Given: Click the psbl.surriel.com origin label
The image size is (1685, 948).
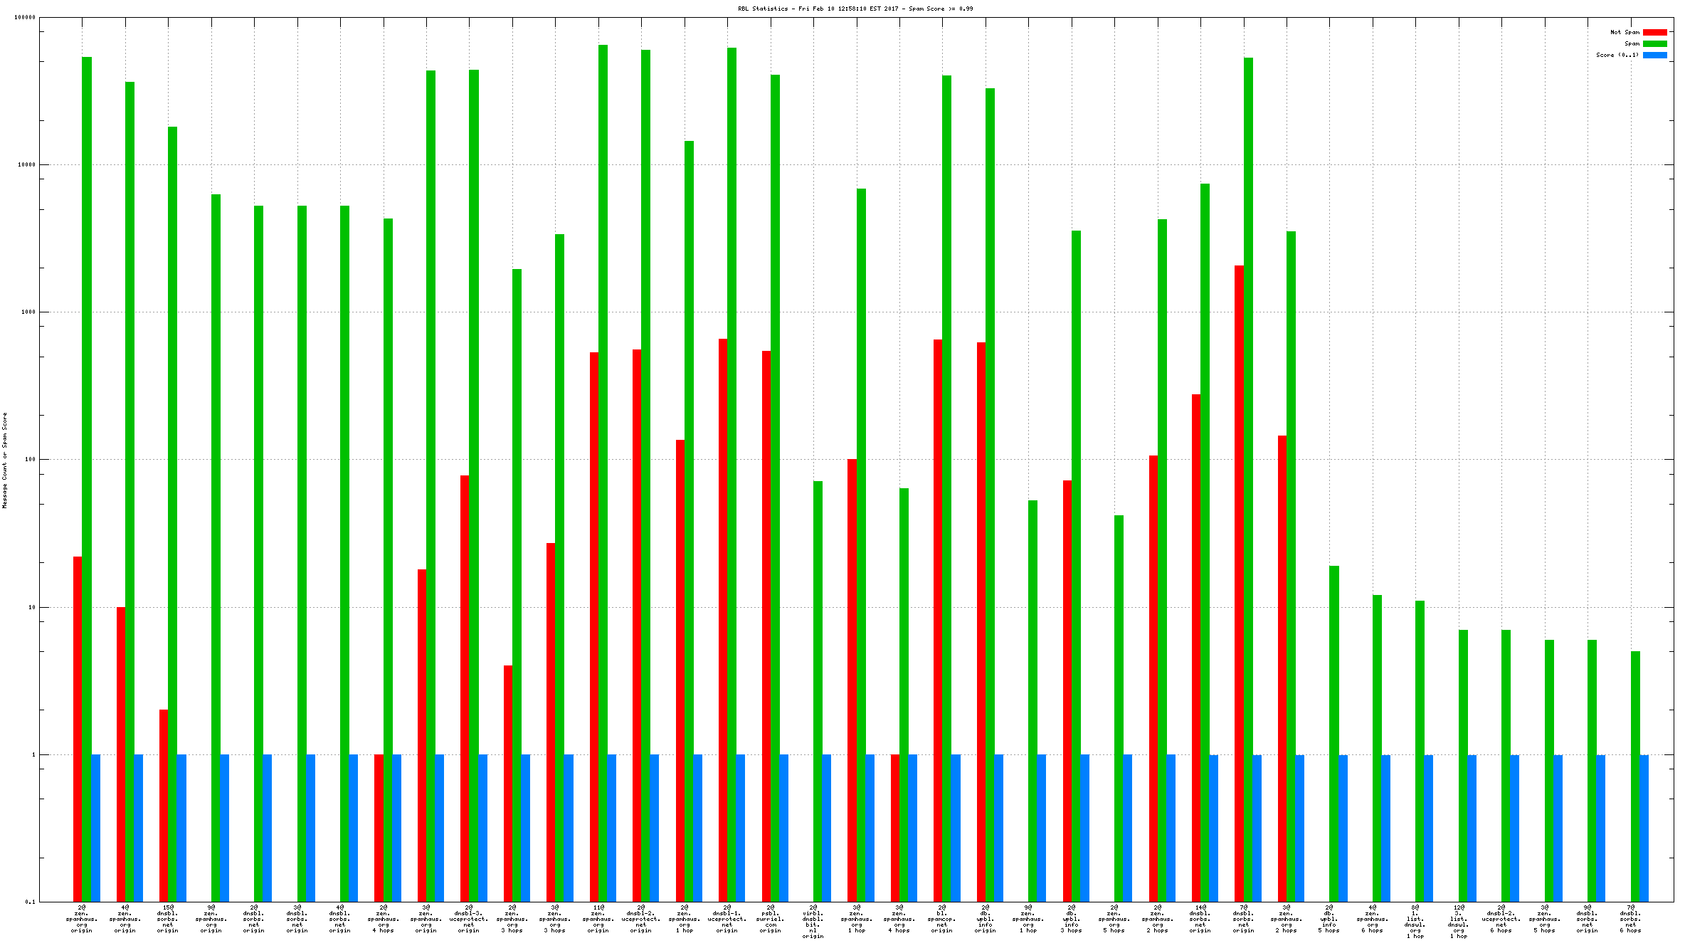Looking at the screenshot, I should 770,919.
